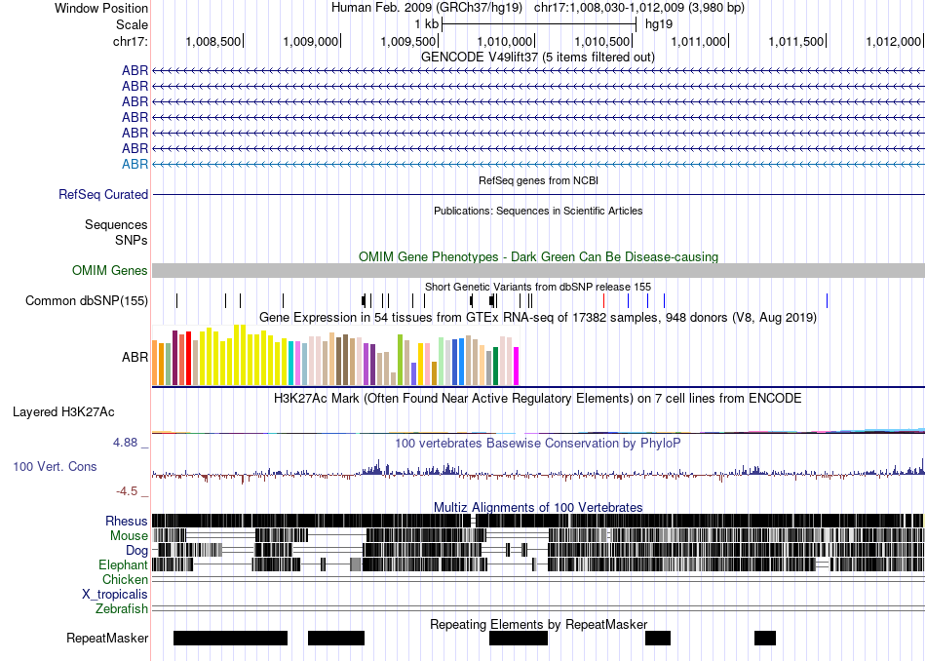The height and width of the screenshot is (661, 926).
Task: Open the GENCODE V49lift37 track title
Action: (x=537, y=58)
